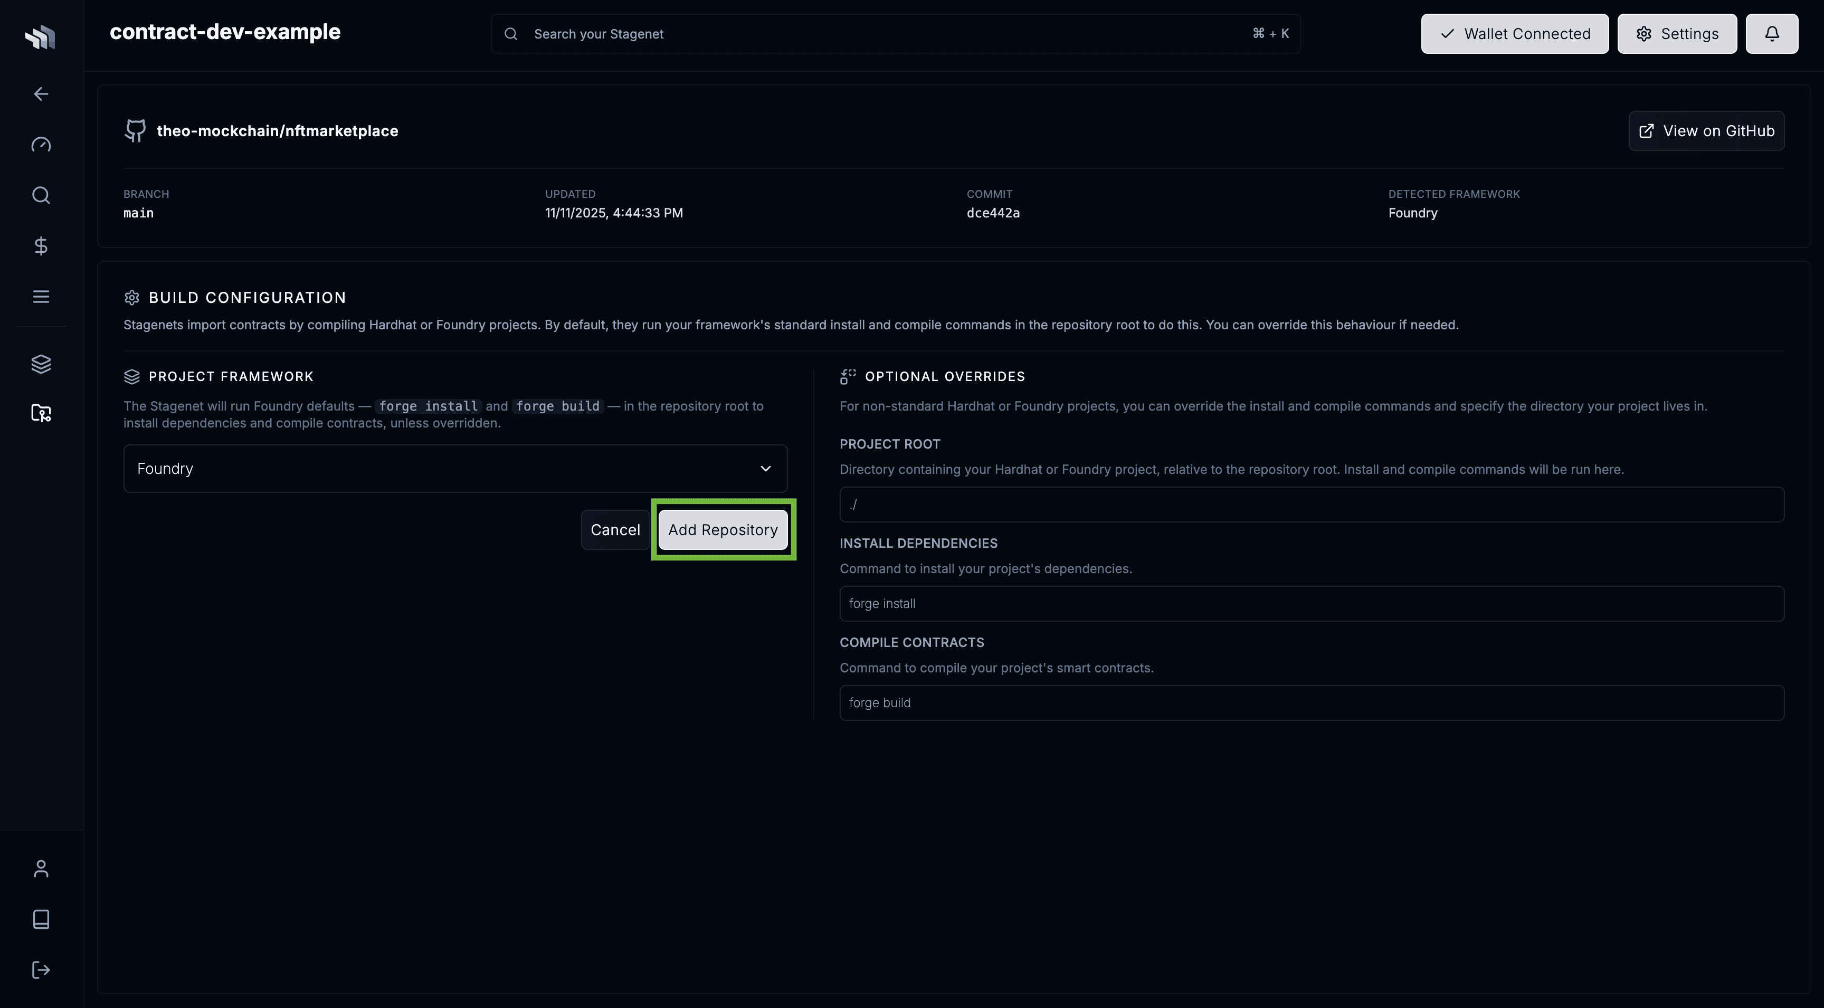Open the documentation book icon
This screenshot has height=1008, width=1824.
point(40,919)
